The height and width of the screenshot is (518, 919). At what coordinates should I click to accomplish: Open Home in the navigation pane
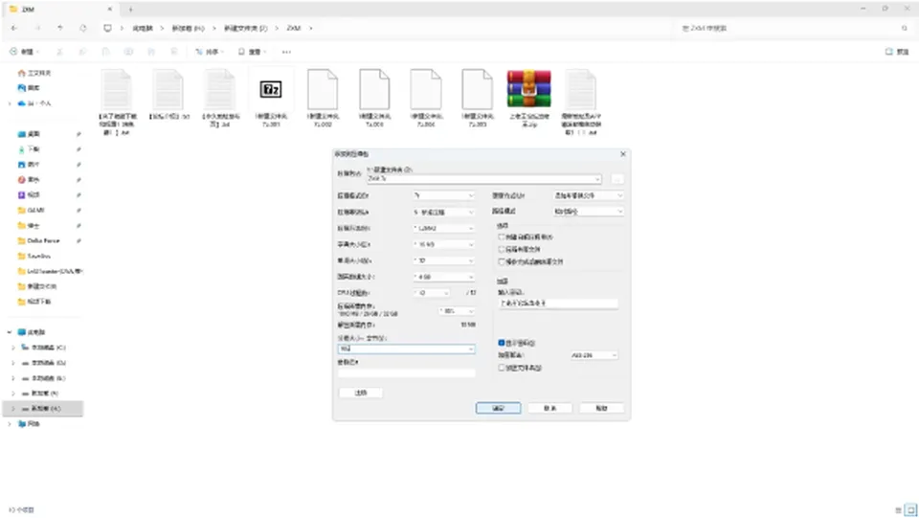pyautogui.click(x=34, y=73)
